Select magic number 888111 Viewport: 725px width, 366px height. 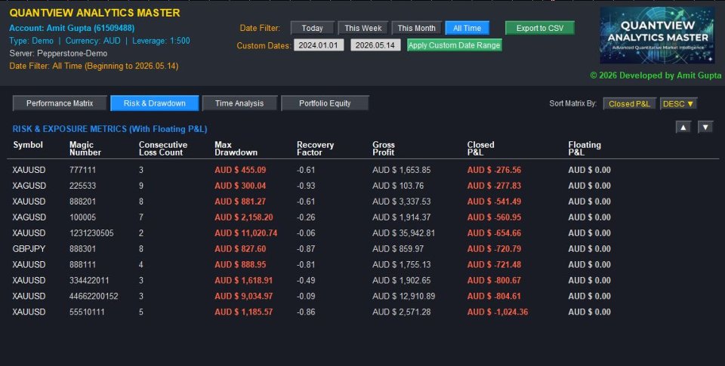coord(83,264)
